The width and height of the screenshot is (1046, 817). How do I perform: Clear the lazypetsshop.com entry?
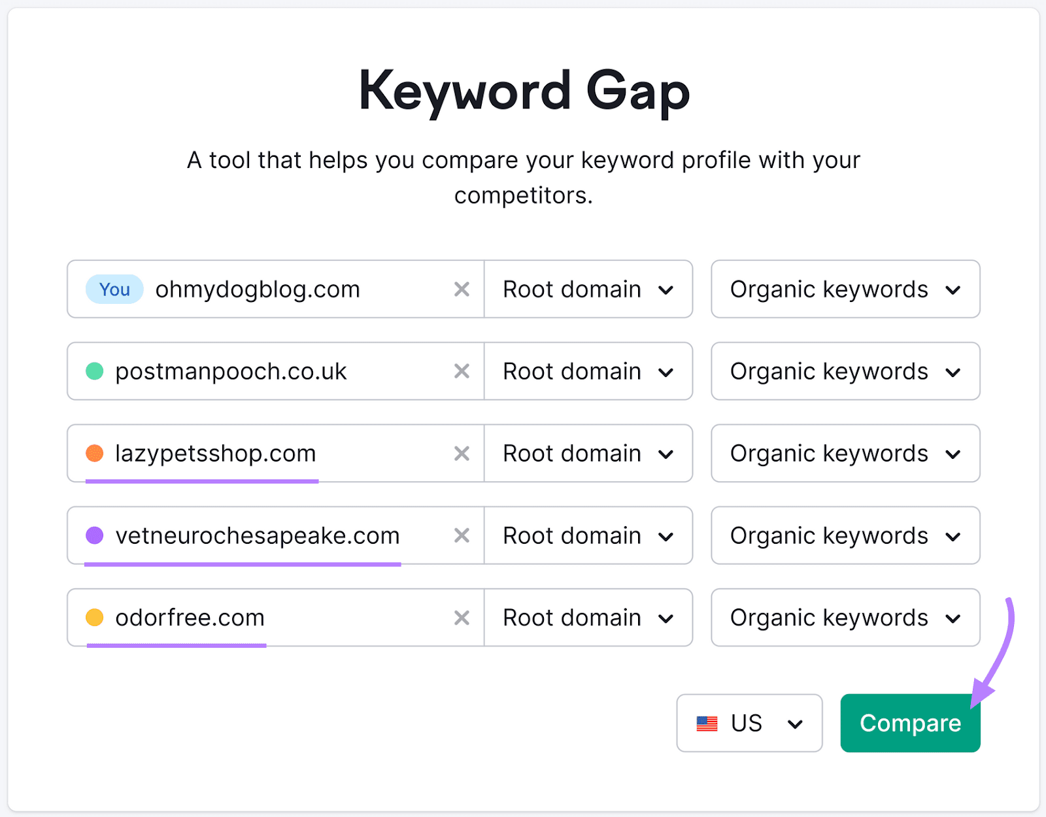click(x=462, y=454)
